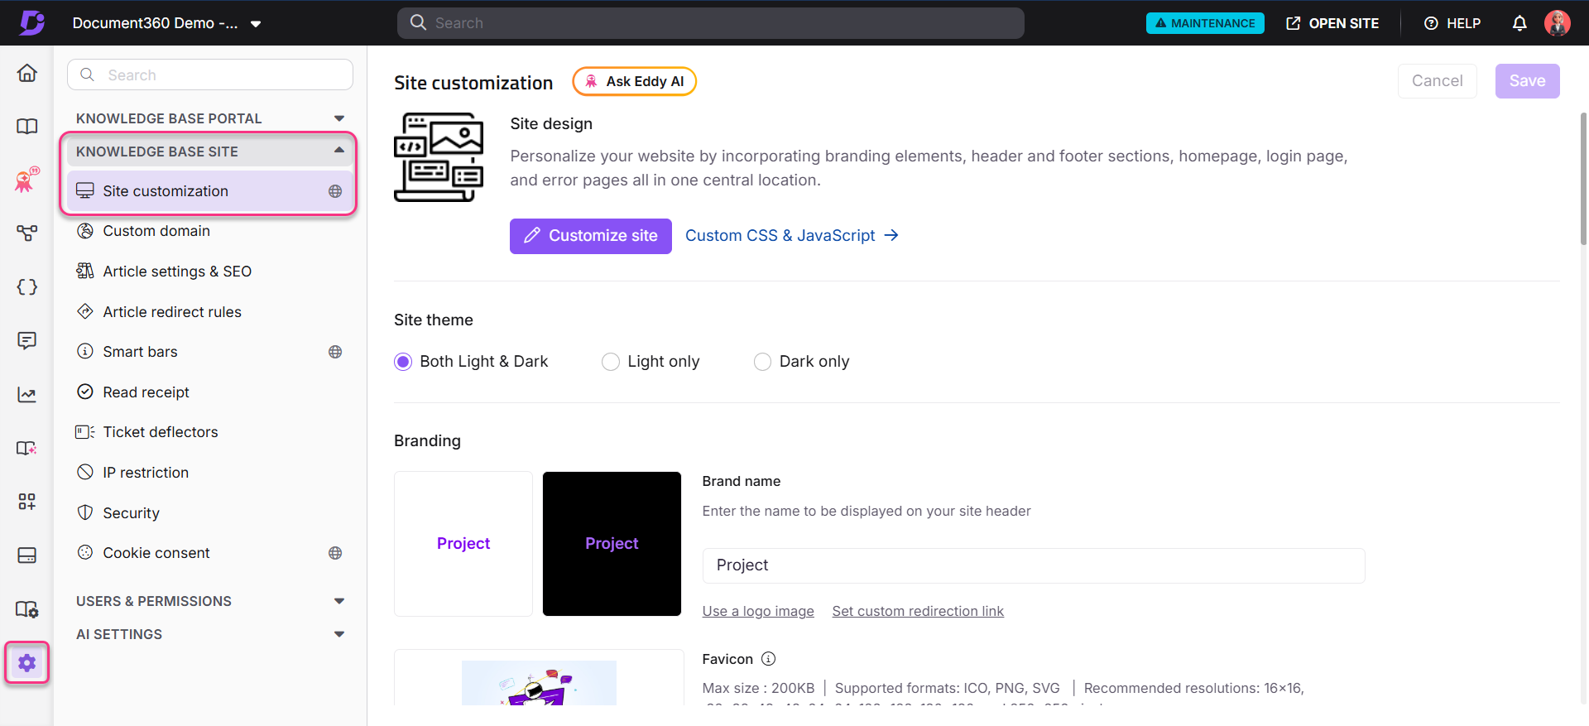The width and height of the screenshot is (1589, 726).
Task: Click the settings sidebar search field
Action: tap(210, 75)
